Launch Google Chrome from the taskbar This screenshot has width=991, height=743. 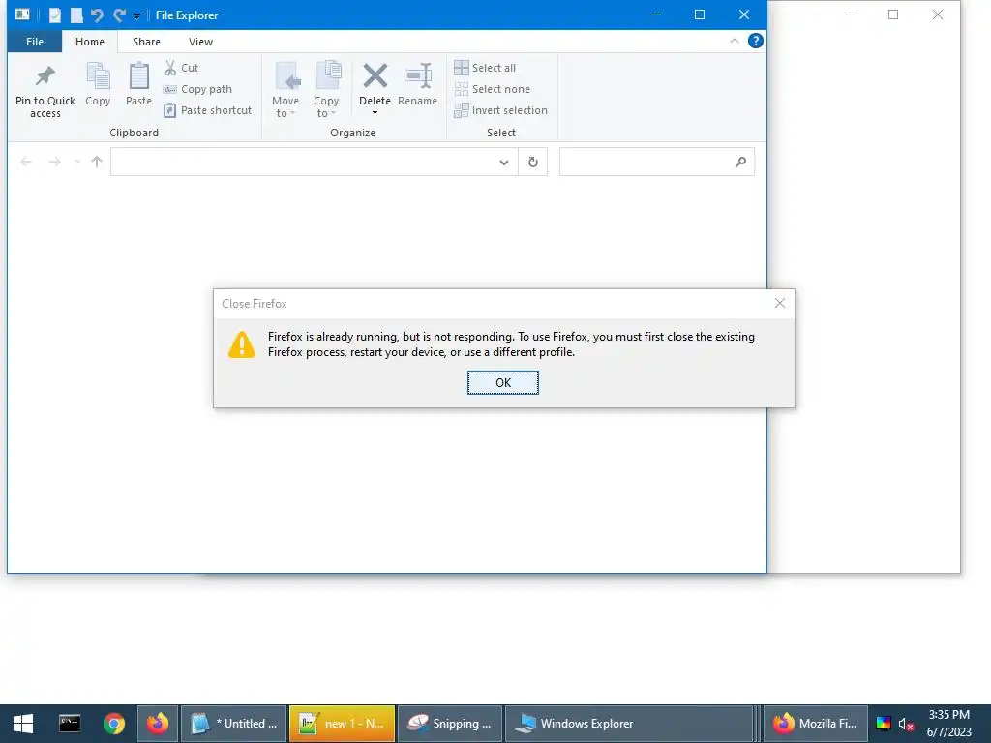[114, 724]
